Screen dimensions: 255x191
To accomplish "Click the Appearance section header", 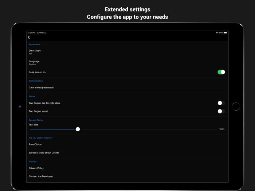I will [35, 44].
